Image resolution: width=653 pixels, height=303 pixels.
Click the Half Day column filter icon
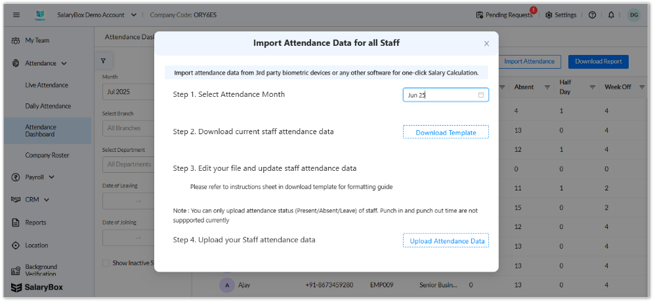pyautogui.click(x=593, y=87)
